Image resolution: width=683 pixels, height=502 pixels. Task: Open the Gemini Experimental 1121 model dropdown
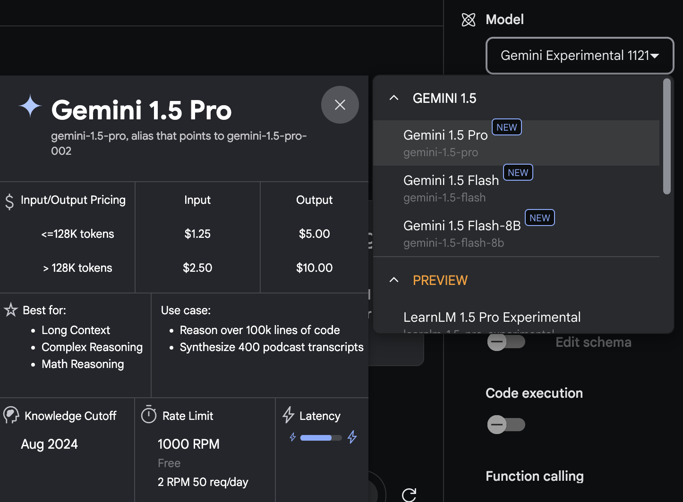click(x=580, y=56)
